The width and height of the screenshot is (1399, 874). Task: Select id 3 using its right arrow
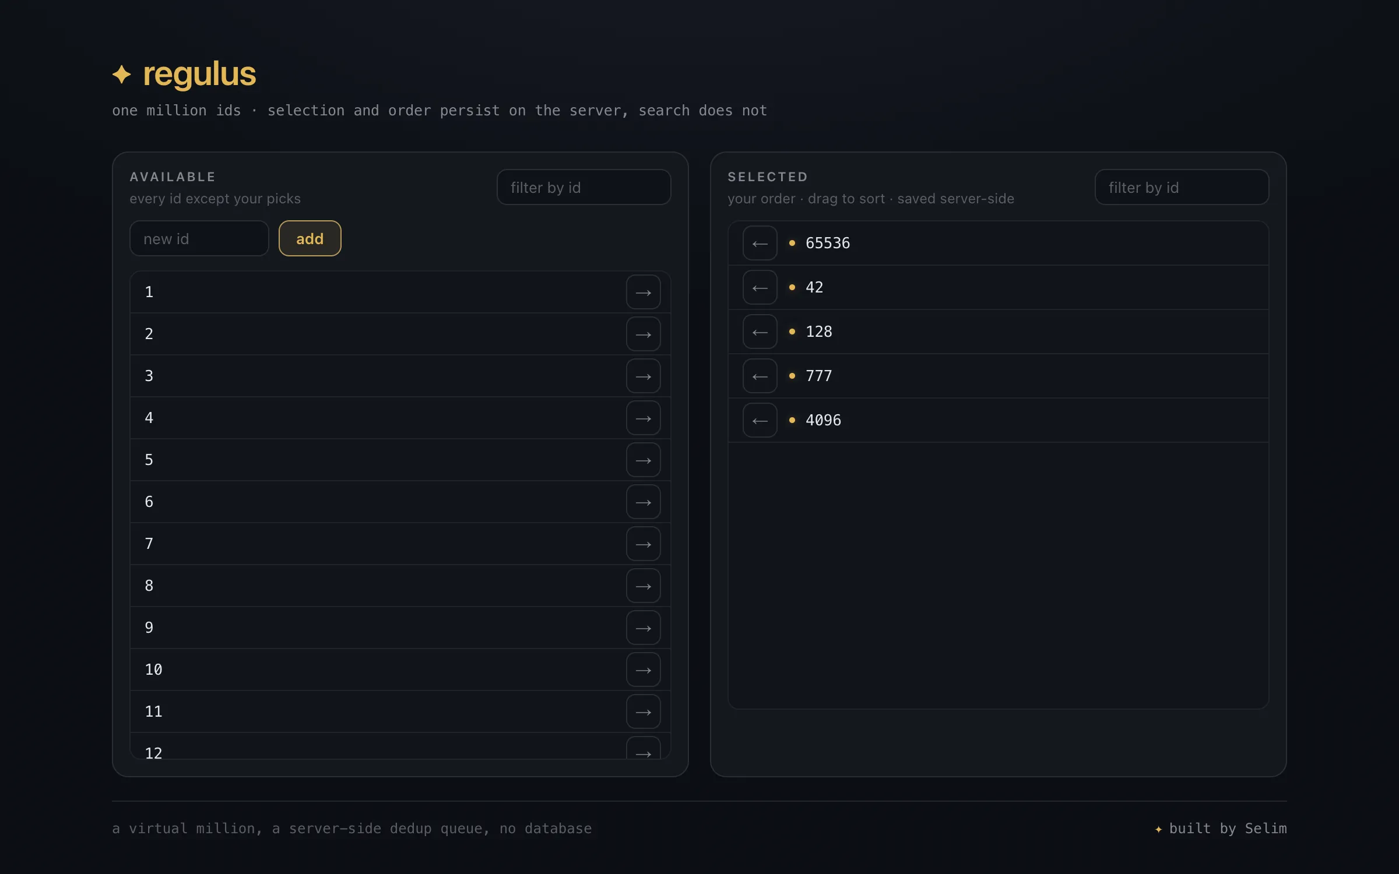[x=643, y=376]
